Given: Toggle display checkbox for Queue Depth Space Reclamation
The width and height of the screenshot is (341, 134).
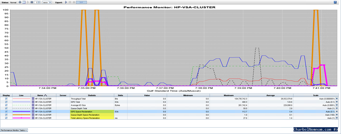Looking at the screenshot, I should coord(6,115).
